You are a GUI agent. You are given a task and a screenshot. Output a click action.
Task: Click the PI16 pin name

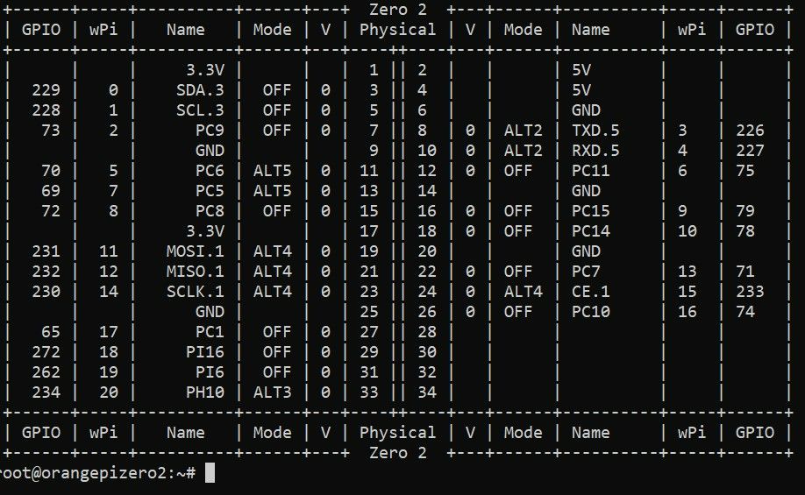pos(205,352)
